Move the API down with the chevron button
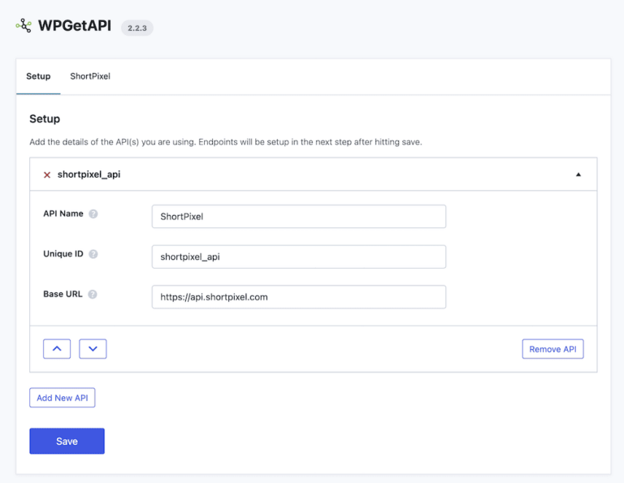624x483 pixels. [93, 348]
